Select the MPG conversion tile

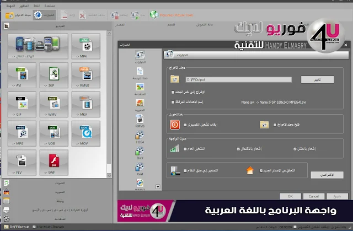pos(22,133)
